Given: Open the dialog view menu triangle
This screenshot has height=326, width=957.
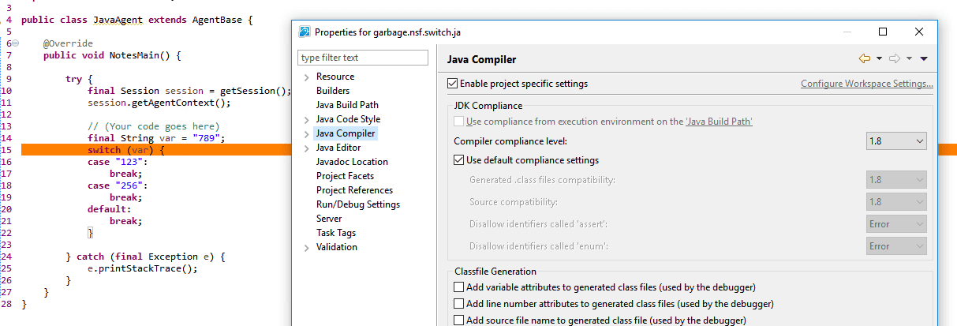Looking at the screenshot, I should click(924, 58).
